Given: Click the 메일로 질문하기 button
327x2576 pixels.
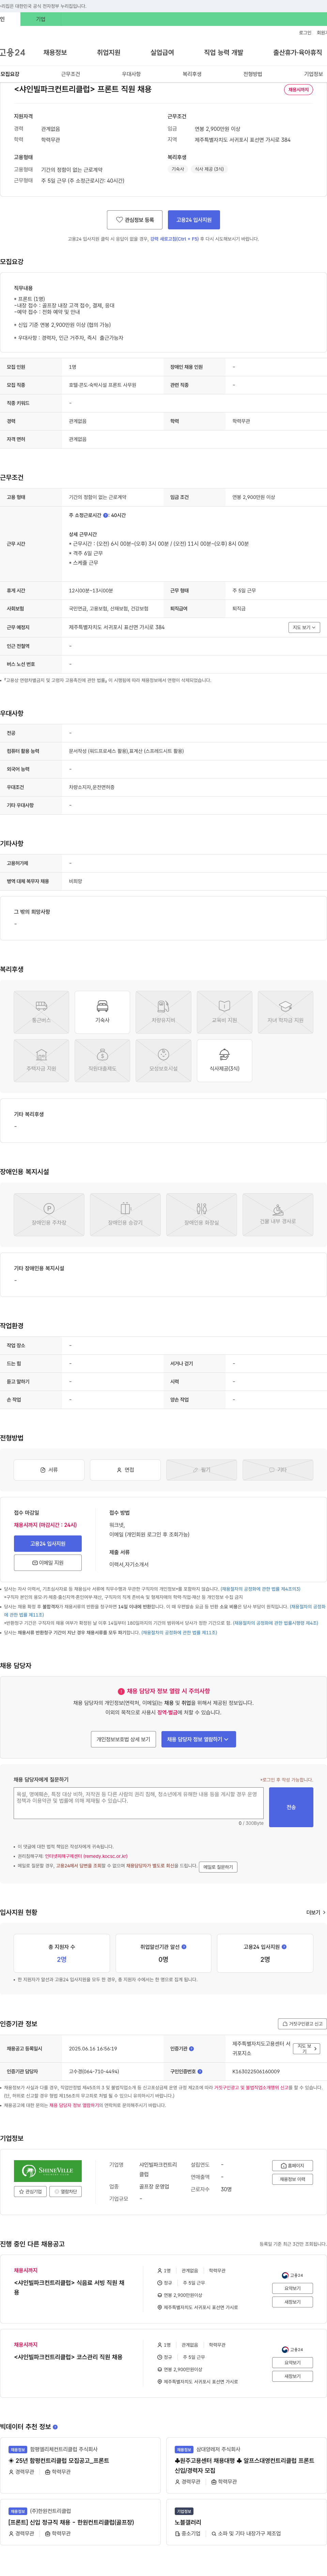Looking at the screenshot, I should (218, 1867).
